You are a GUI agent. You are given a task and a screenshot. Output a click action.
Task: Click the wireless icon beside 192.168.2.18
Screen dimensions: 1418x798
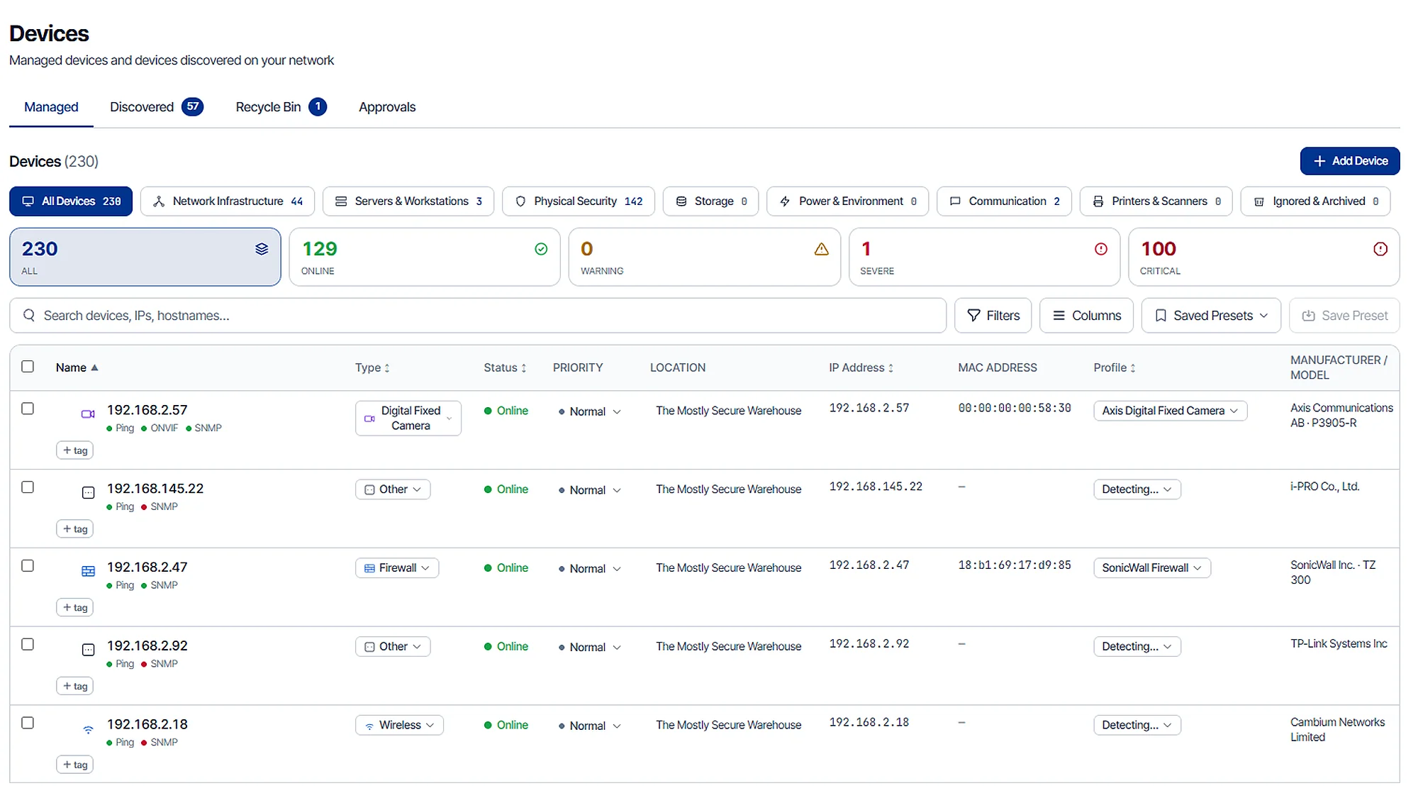[x=88, y=728]
